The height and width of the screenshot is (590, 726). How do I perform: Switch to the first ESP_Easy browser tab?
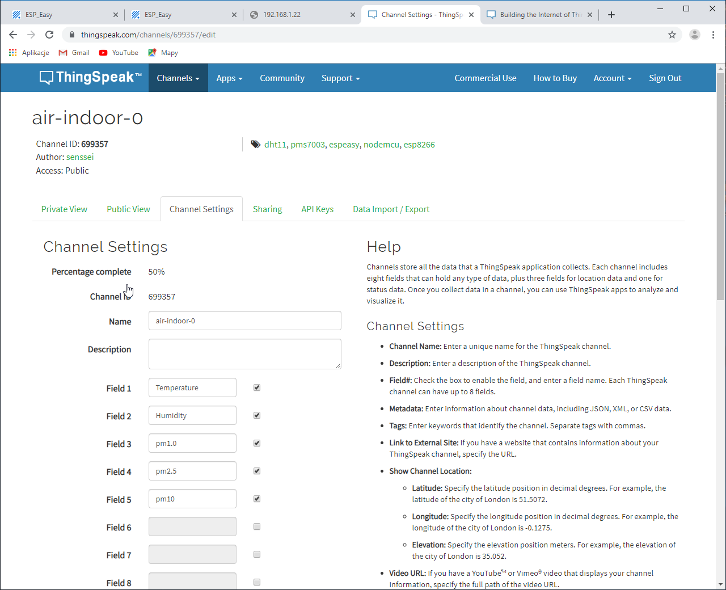tap(64, 15)
